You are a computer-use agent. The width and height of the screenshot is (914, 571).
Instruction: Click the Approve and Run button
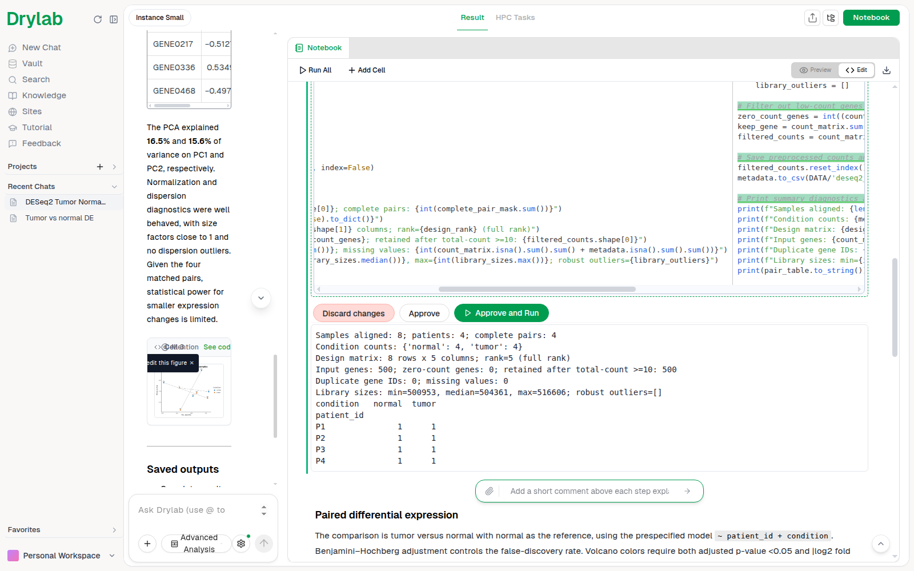[502, 313]
